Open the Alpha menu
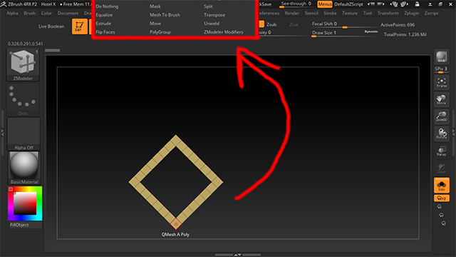Screen dimensions: 456x257 point(12,13)
